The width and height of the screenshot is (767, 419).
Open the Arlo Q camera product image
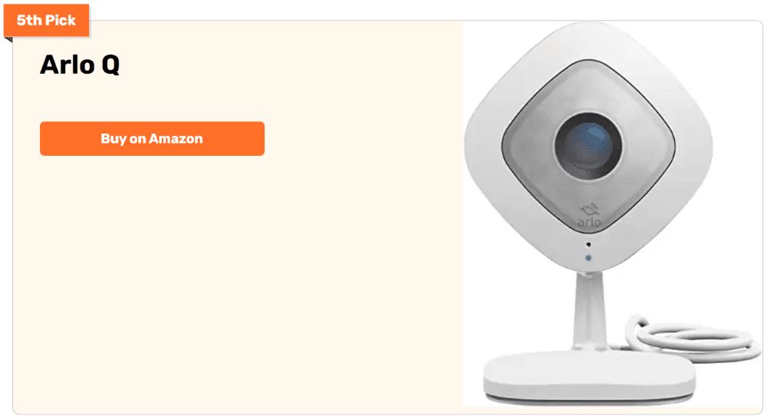(612, 214)
